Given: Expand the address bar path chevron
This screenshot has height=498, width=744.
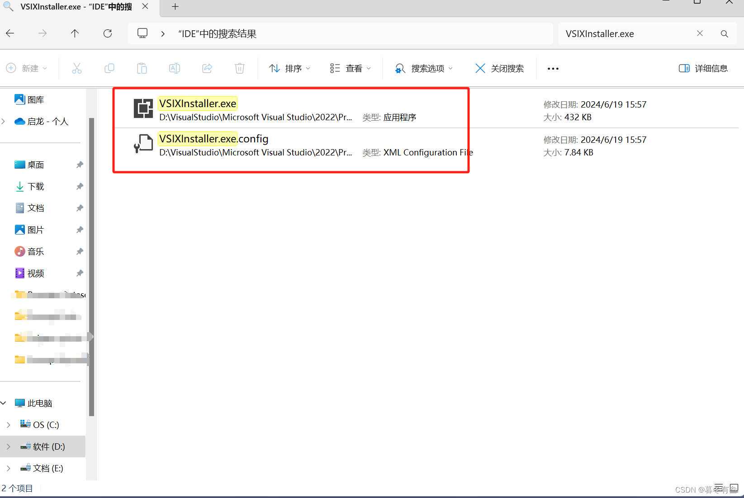Looking at the screenshot, I should coord(163,34).
